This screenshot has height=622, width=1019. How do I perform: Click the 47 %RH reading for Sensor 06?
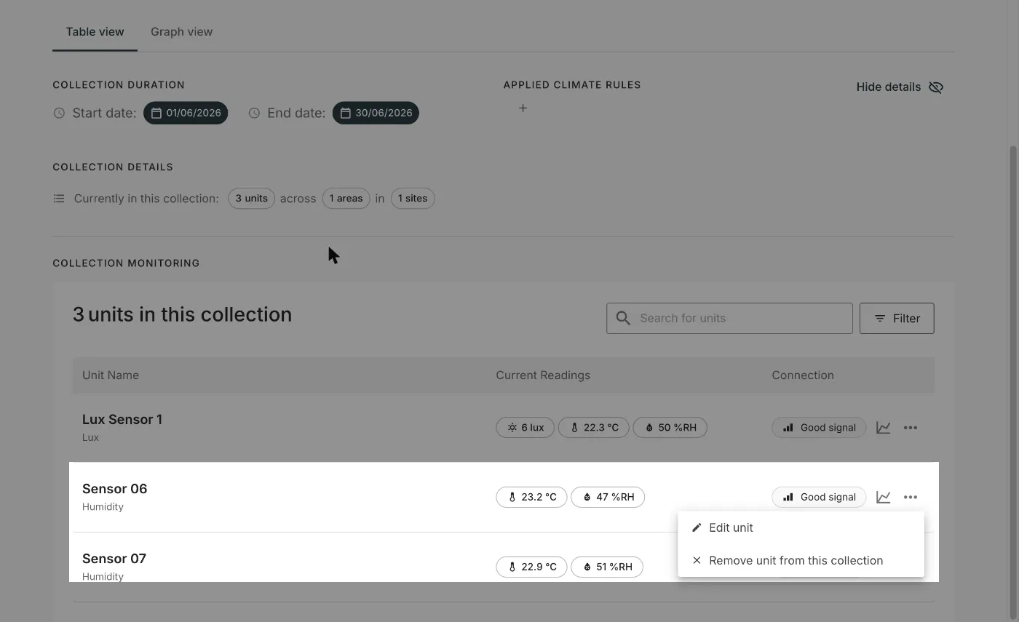click(608, 497)
